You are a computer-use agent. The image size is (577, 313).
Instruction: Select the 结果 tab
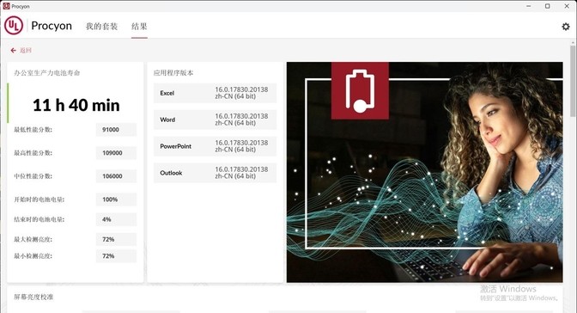139,27
